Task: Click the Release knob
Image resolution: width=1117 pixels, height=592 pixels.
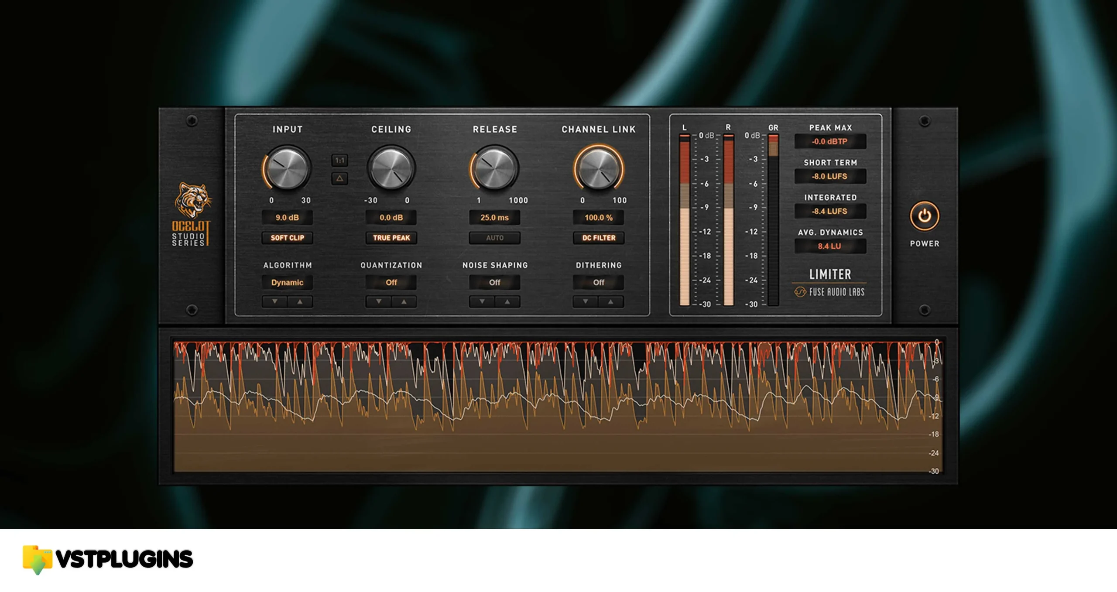Action: tap(495, 168)
